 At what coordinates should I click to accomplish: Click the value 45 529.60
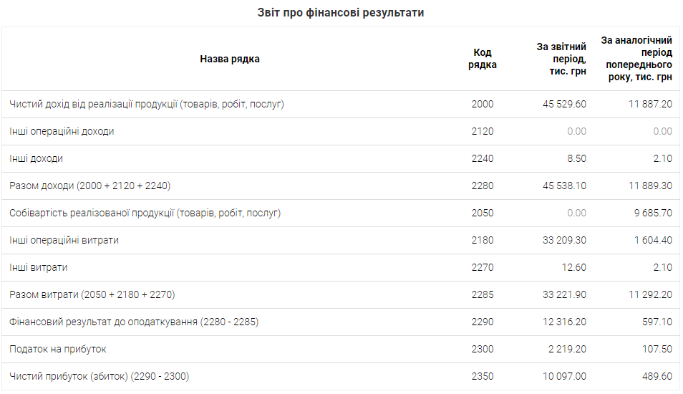pos(563,104)
